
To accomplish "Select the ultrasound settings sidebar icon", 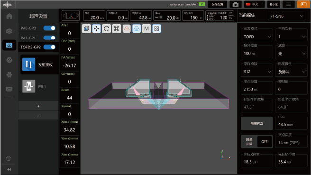I will (x=9, y=45).
